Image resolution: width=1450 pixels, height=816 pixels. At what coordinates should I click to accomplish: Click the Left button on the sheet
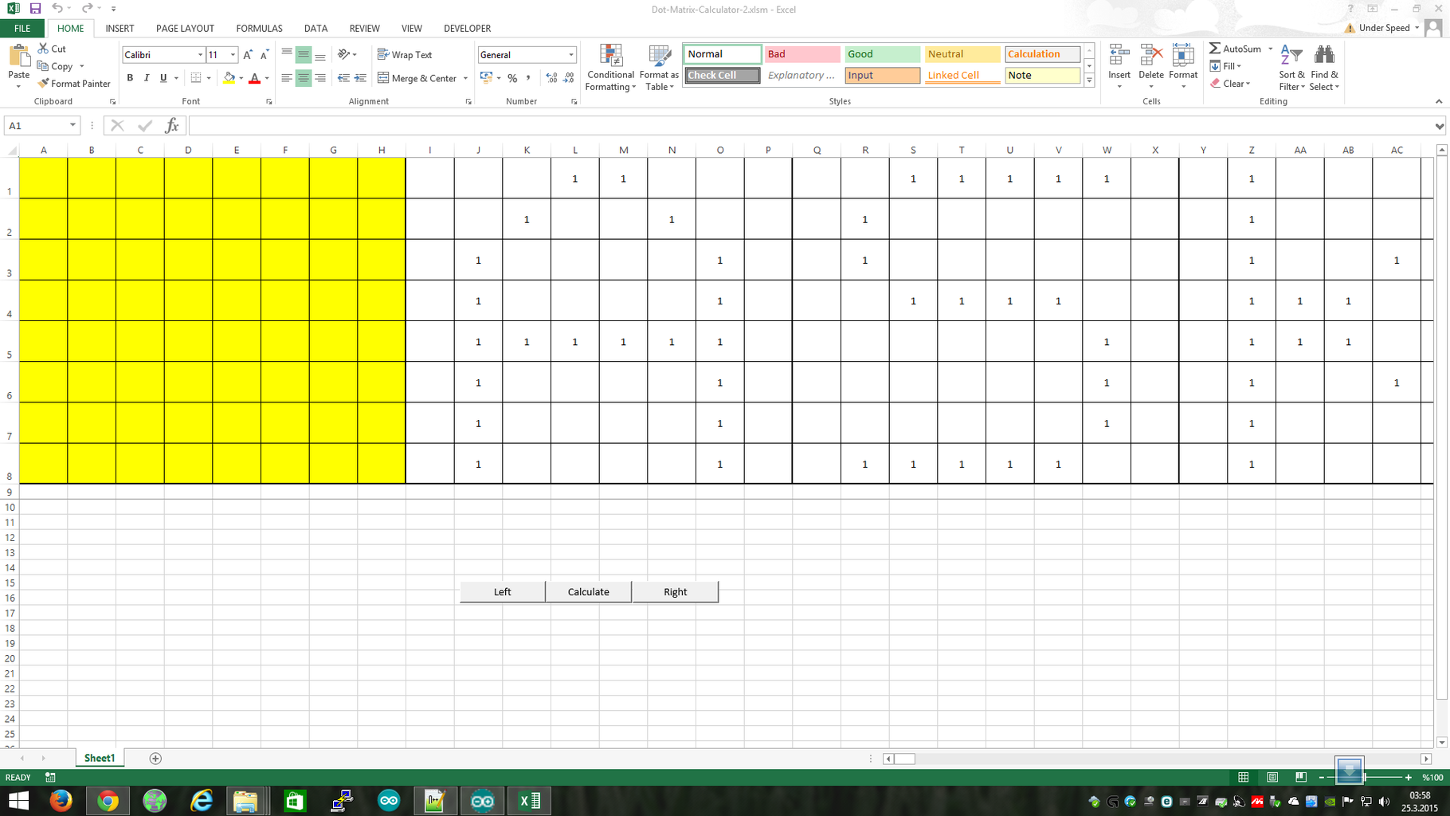pyautogui.click(x=503, y=592)
